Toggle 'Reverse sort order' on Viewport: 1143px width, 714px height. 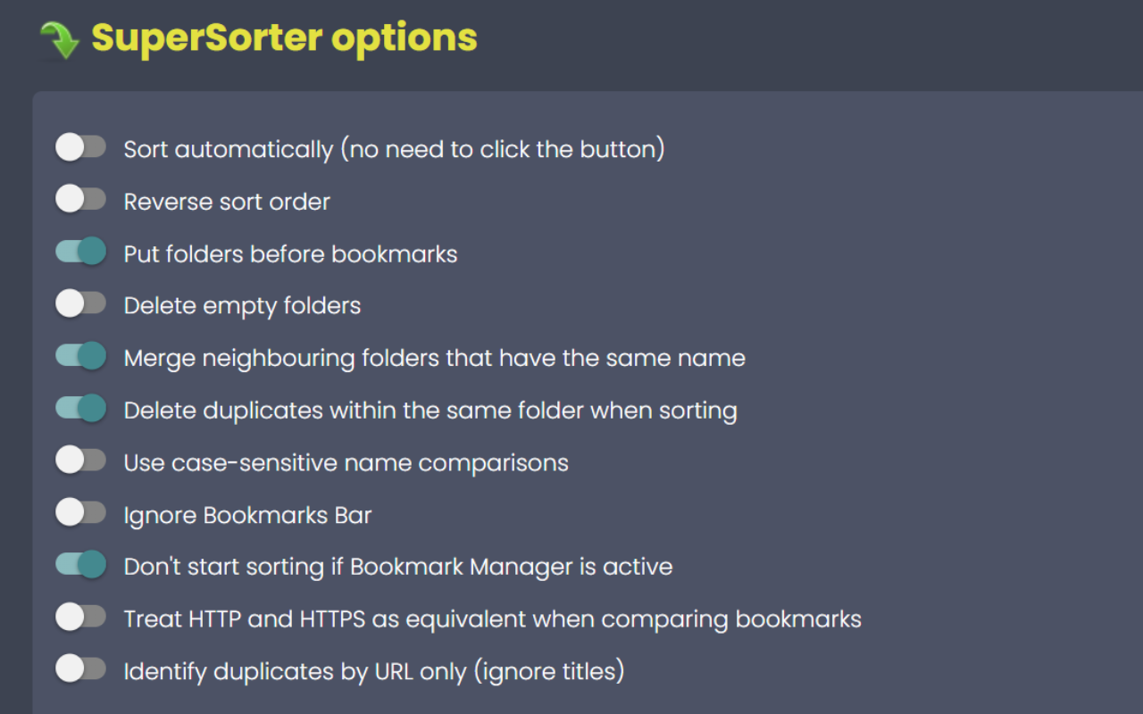(81, 199)
